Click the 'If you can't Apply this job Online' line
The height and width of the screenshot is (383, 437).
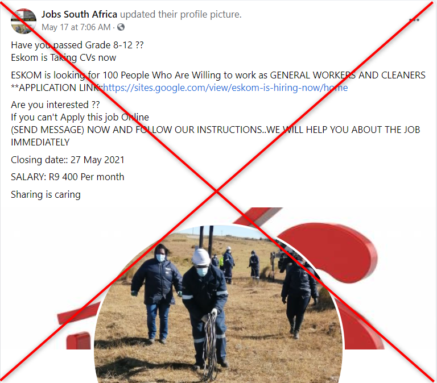coord(80,117)
